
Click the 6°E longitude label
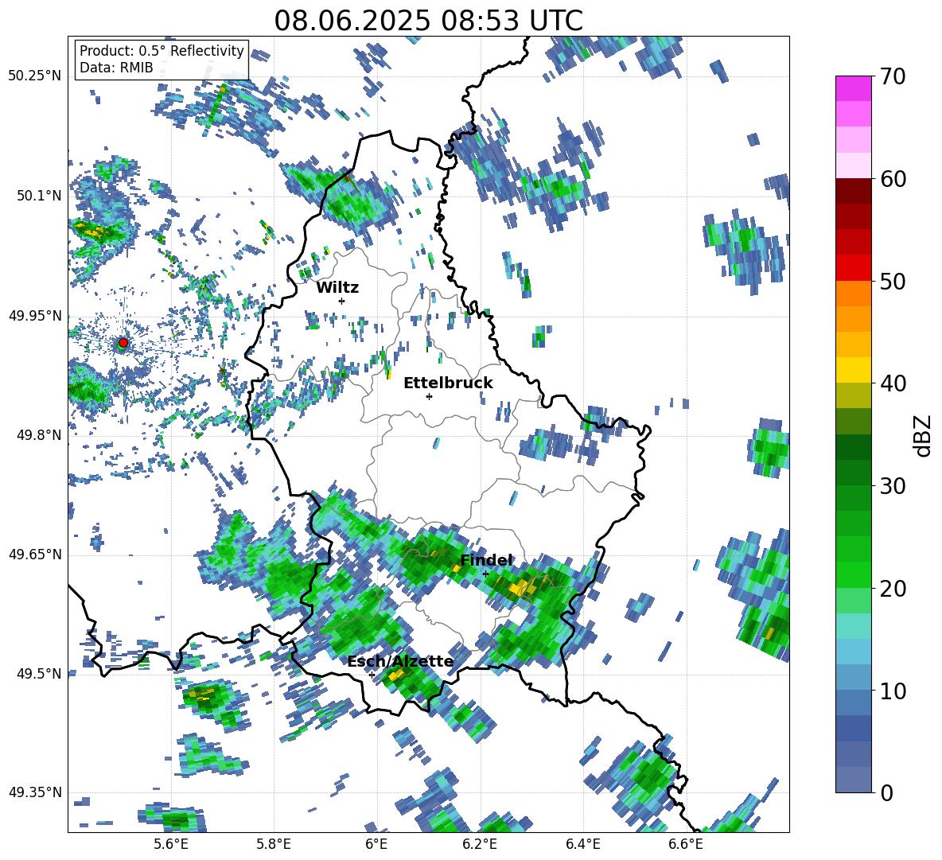click(376, 845)
